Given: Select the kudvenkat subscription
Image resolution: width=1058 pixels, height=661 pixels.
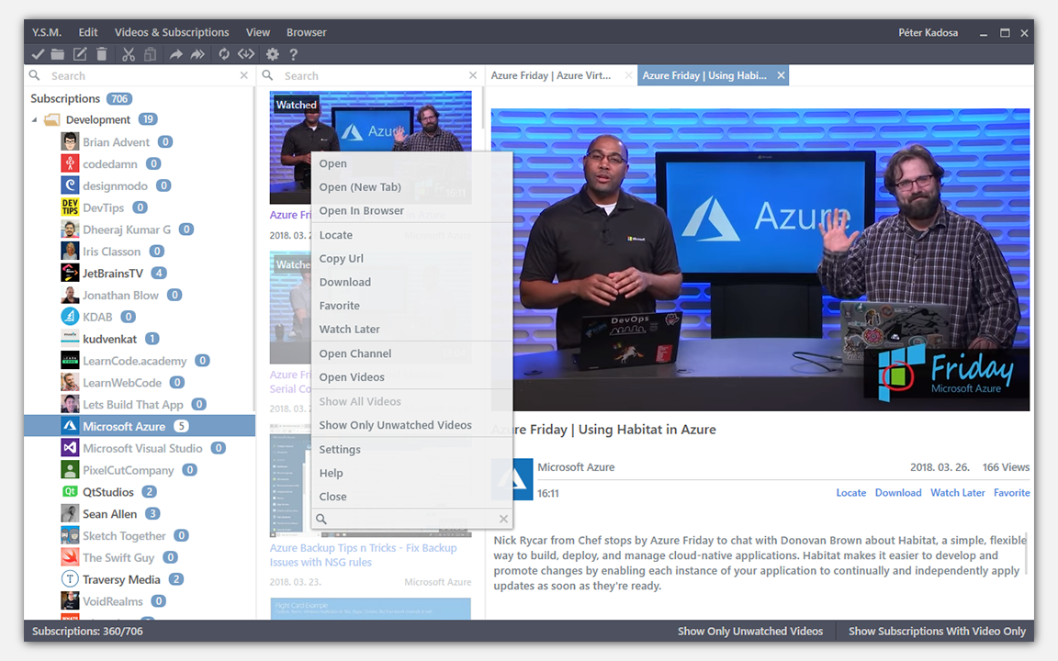Looking at the screenshot, I should 109,339.
